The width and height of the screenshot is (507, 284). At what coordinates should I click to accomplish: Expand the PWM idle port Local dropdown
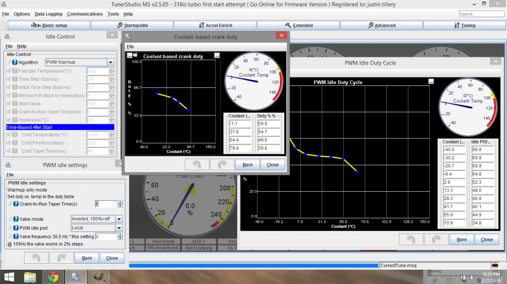119,228
